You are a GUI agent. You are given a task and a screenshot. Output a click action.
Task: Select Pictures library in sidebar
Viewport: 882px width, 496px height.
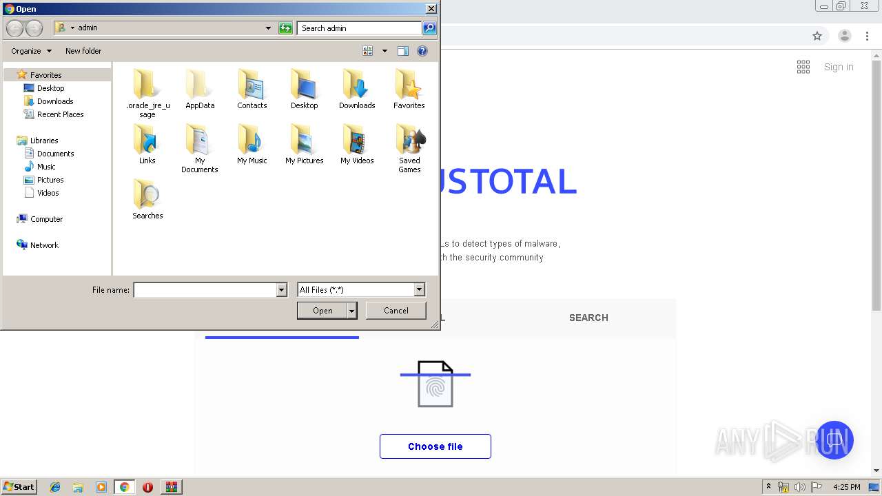[50, 180]
